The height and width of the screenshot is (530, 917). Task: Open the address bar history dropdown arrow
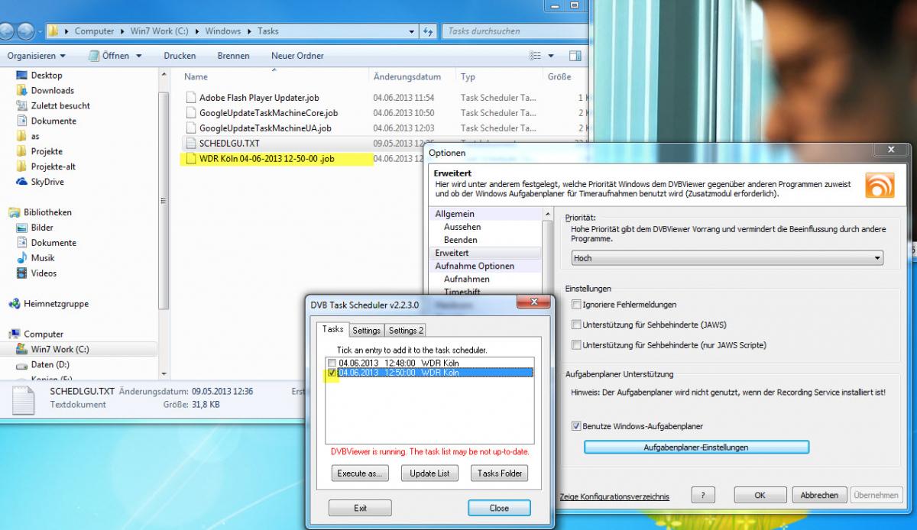[x=413, y=31]
